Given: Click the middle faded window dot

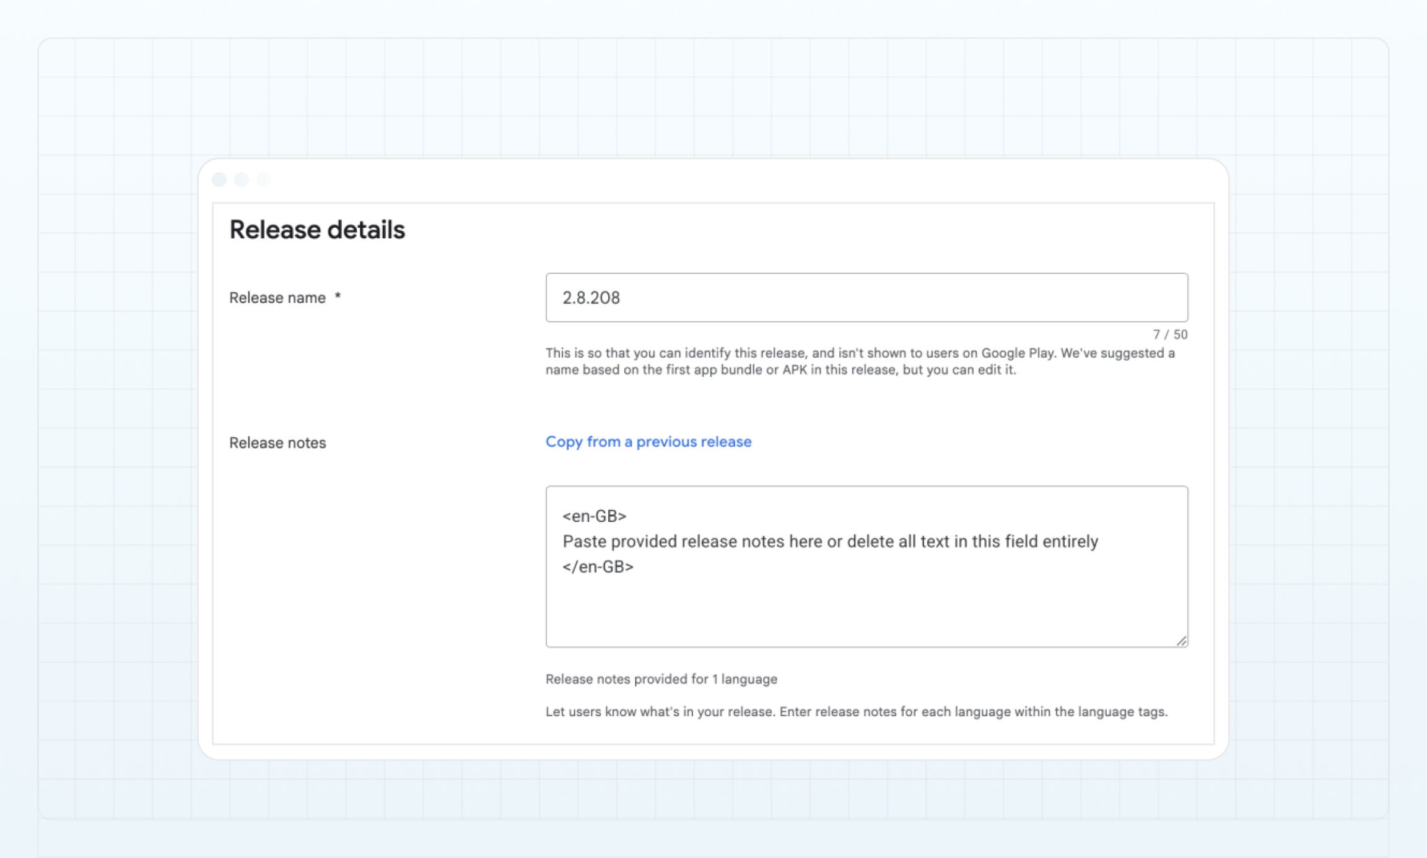Looking at the screenshot, I should tap(242, 180).
